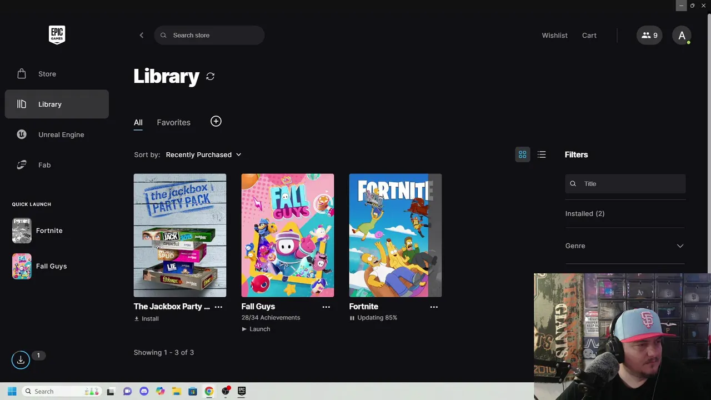
Task: Click the search magnifier in Title filter
Action: [x=573, y=184]
